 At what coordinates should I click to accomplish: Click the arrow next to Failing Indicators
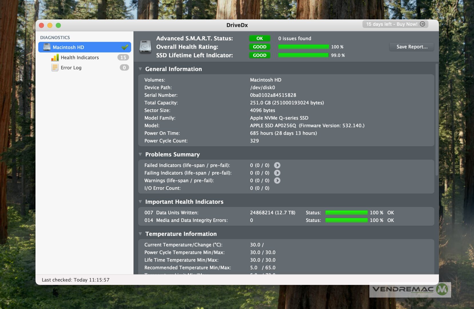coord(277,173)
